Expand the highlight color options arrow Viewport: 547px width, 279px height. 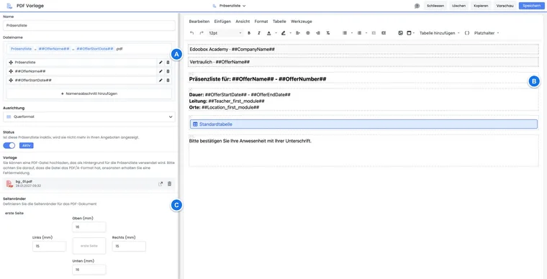click(291, 33)
